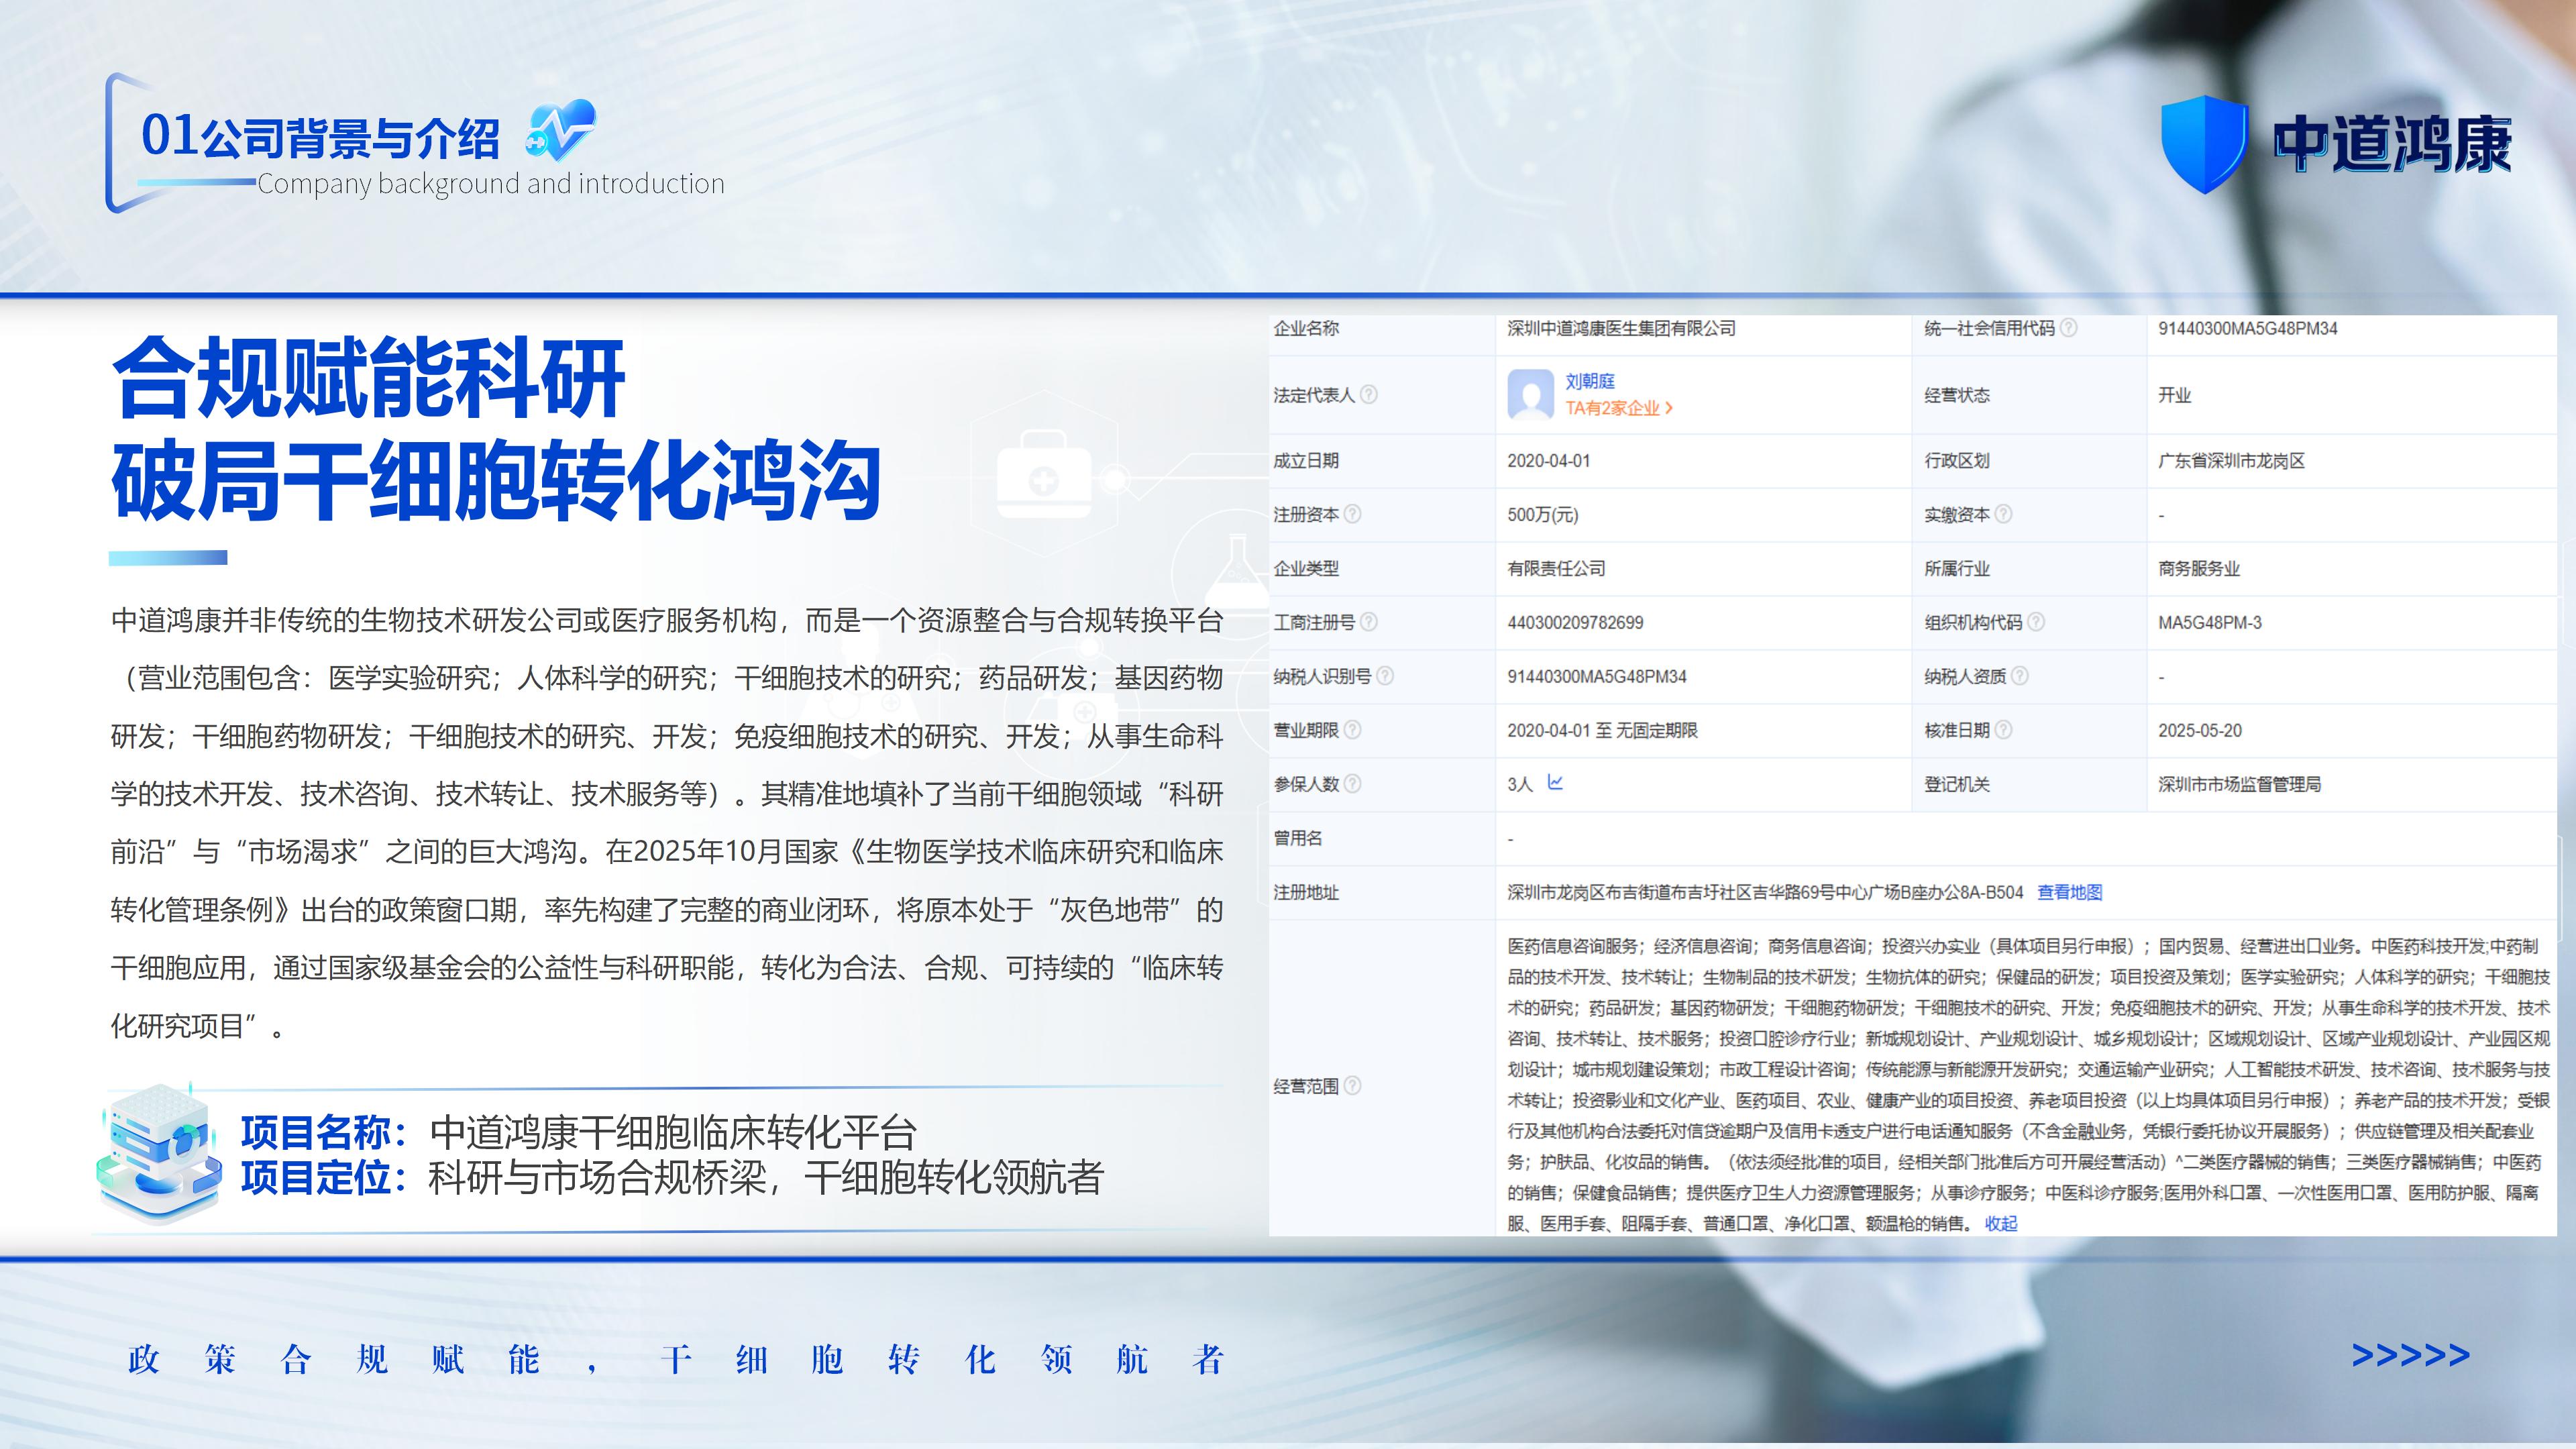Click the 深圳市市场监督管理局 authority value
Screen dimensions: 2576x1449
(2239, 784)
